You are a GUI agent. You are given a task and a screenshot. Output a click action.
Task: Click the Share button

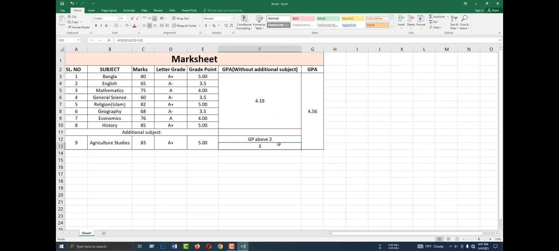point(493,10)
